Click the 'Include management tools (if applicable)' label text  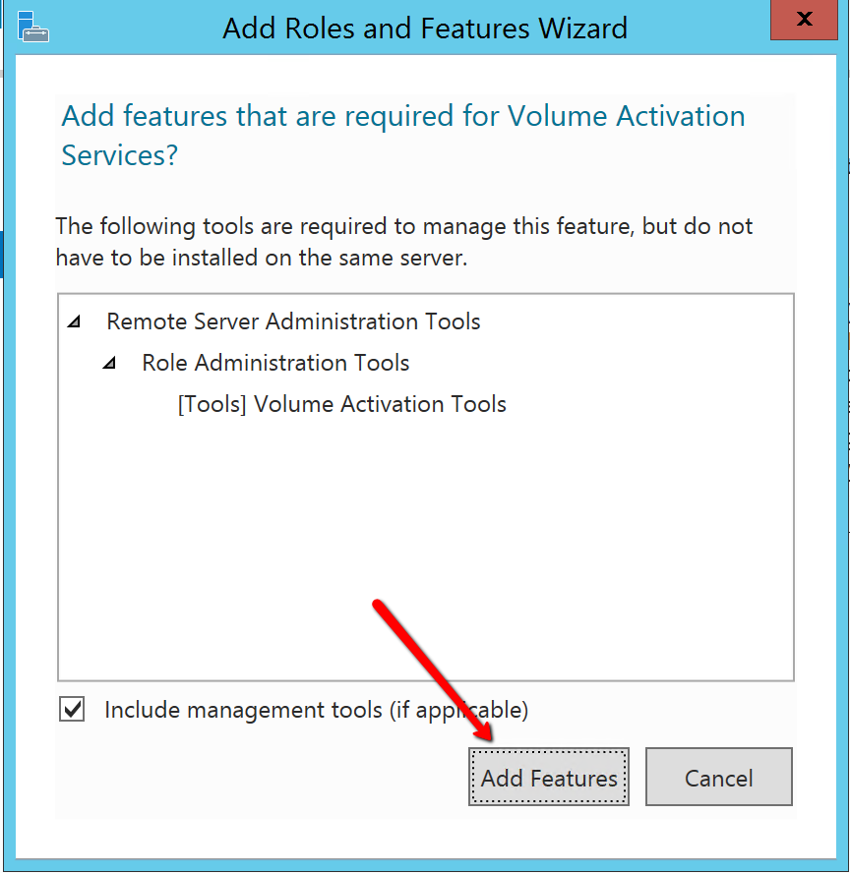(x=316, y=710)
